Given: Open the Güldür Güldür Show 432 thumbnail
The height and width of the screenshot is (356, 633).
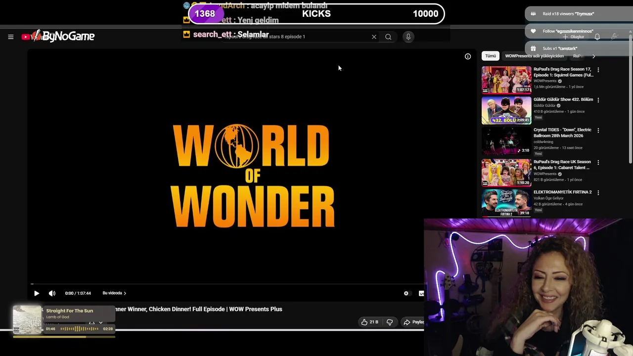Looking at the screenshot, I should click(506, 110).
